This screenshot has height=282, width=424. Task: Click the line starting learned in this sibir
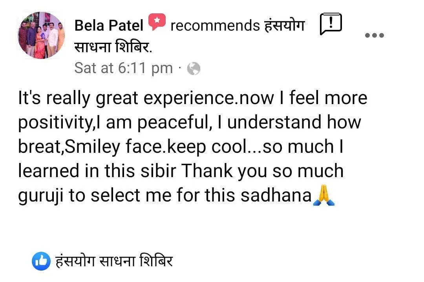181,171
